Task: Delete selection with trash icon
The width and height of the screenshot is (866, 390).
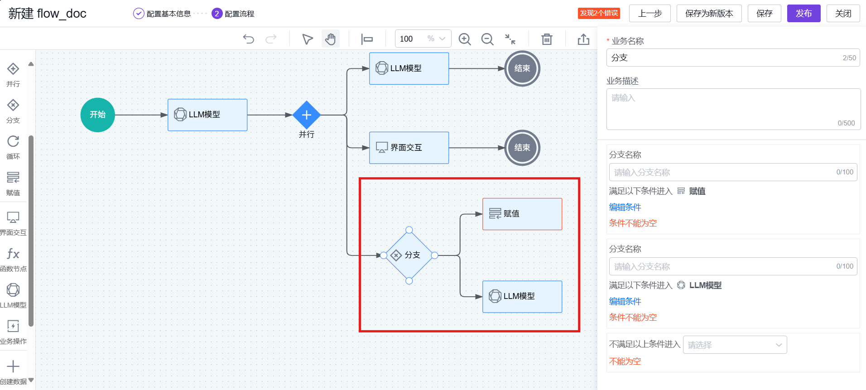Action: 547,39
